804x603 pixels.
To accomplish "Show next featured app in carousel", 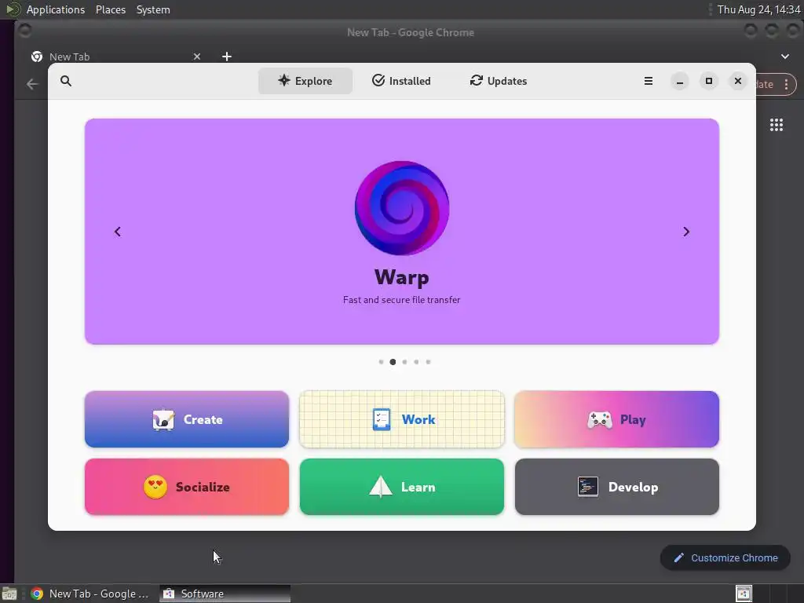I will [x=686, y=232].
